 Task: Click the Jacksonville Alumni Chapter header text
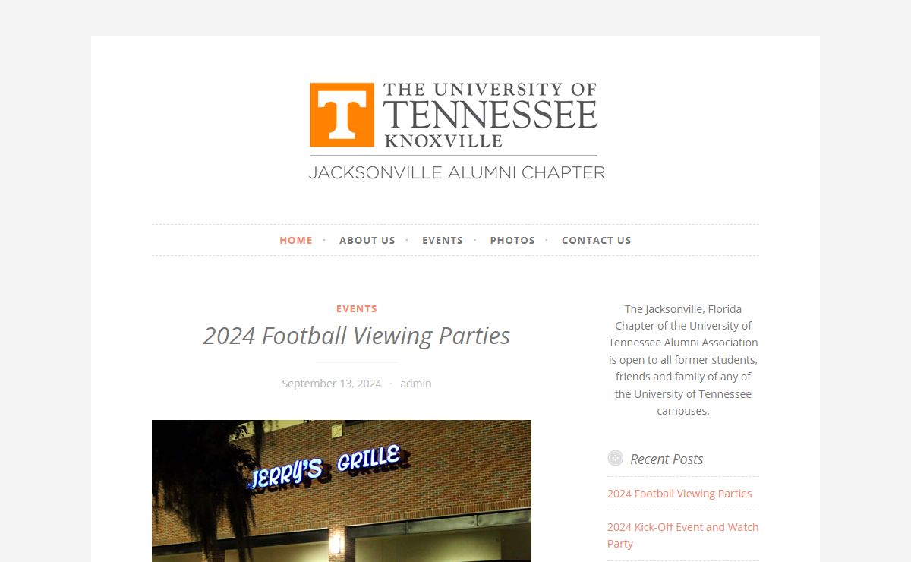[457, 172]
